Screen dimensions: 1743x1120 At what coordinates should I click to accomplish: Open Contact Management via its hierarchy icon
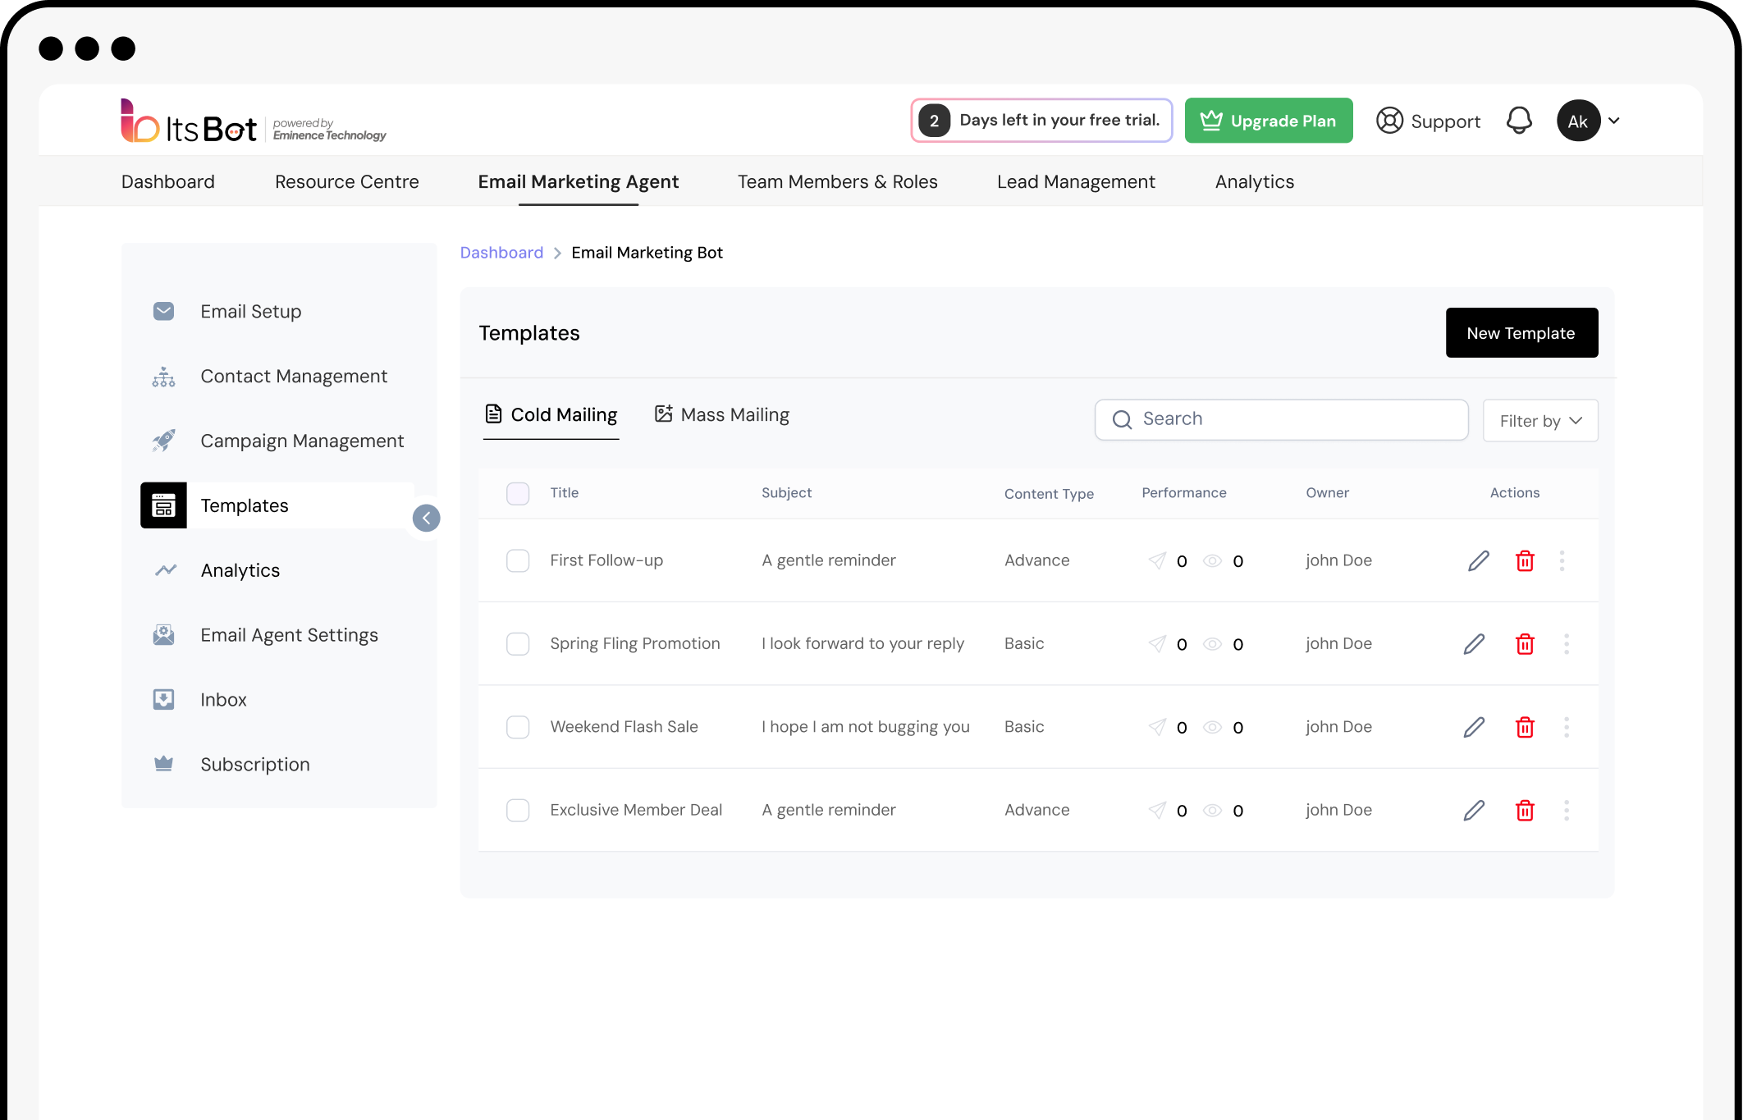tap(163, 376)
